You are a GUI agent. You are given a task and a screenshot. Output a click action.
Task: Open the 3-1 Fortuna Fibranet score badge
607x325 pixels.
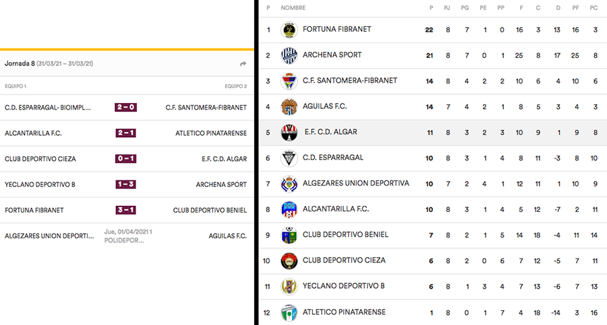[126, 210]
